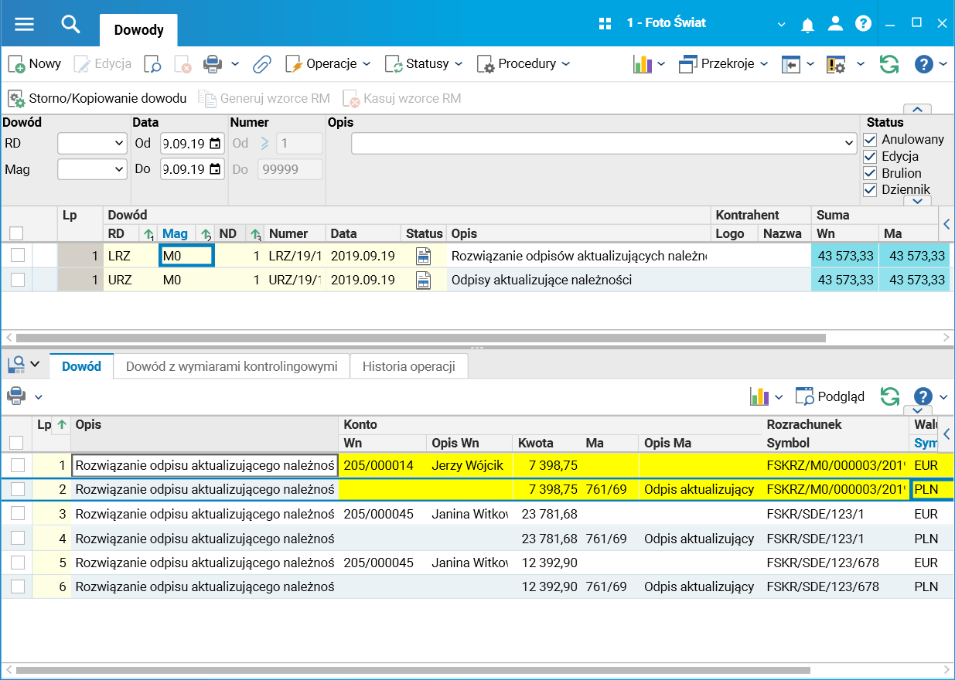Viewport: 955px width, 680px height.
Task: Click the top toolbar printer icon
Action: coord(213,64)
